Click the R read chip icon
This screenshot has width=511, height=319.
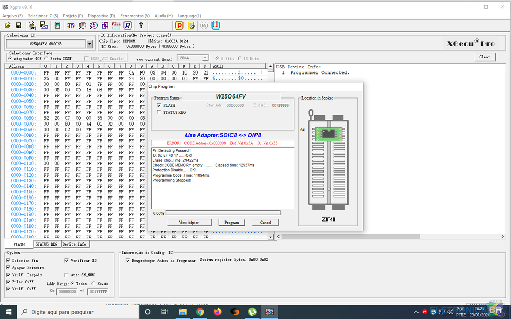pyautogui.click(x=127, y=25)
